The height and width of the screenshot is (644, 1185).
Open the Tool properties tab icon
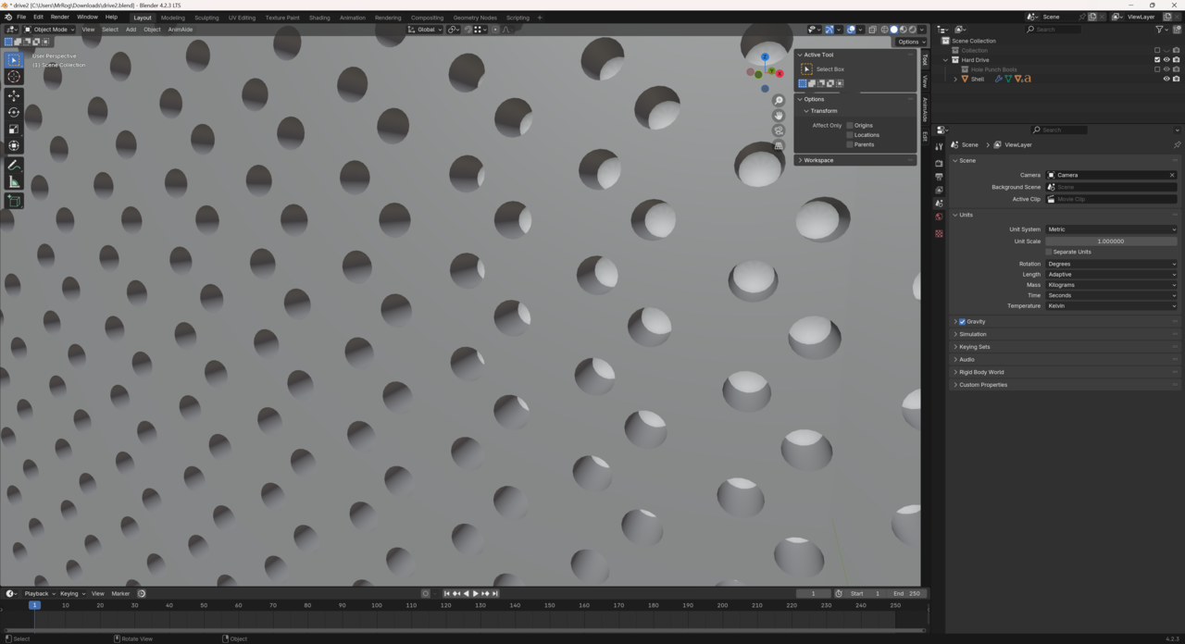coord(939,146)
